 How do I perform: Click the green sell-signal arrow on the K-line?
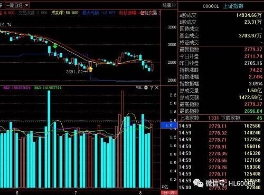pos(55,46)
